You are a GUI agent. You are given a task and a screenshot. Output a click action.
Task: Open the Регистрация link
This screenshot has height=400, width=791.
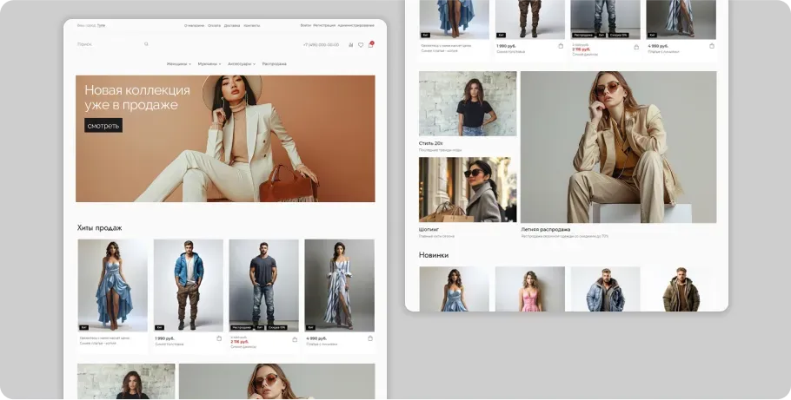(324, 25)
